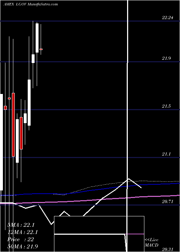Click the 50MA : 21.9 indicator text
180x252 pixels.
[x=23, y=246]
